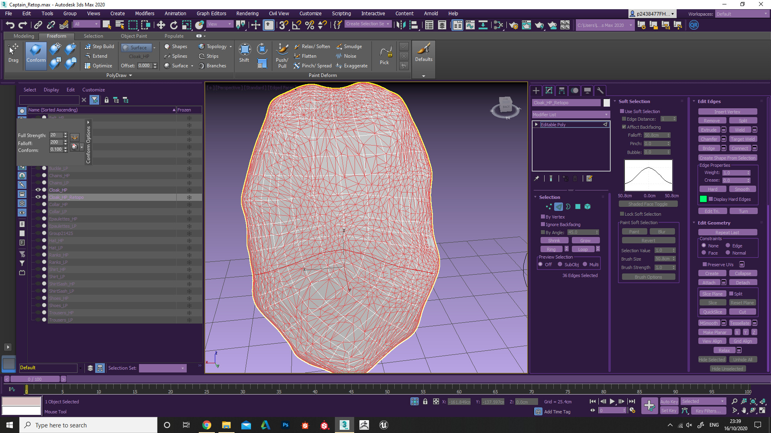The image size is (771, 433).
Task: Hide the Cloak_HP object via eye icon
Action: 38,190
